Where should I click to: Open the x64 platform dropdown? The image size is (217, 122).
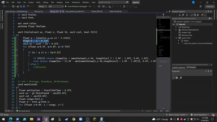click(56, 6)
